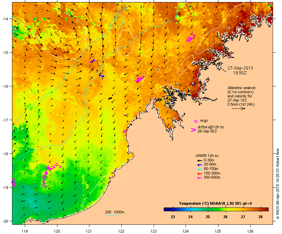Click the 28-Sep 00Z text
Image resolution: width=282 pixels, height=234 pixels.
207,131
